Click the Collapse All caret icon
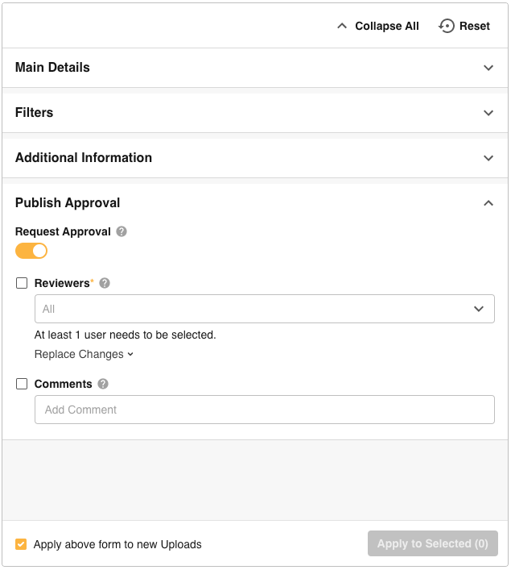The height and width of the screenshot is (570, 511). [342, 26]
